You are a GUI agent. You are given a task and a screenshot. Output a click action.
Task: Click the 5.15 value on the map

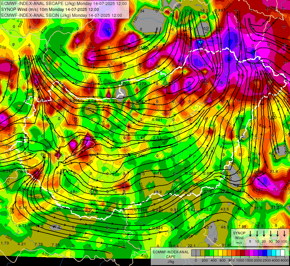tap(23, 208)
